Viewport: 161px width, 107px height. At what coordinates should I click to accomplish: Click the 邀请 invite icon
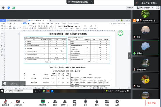tap(55, 103)
